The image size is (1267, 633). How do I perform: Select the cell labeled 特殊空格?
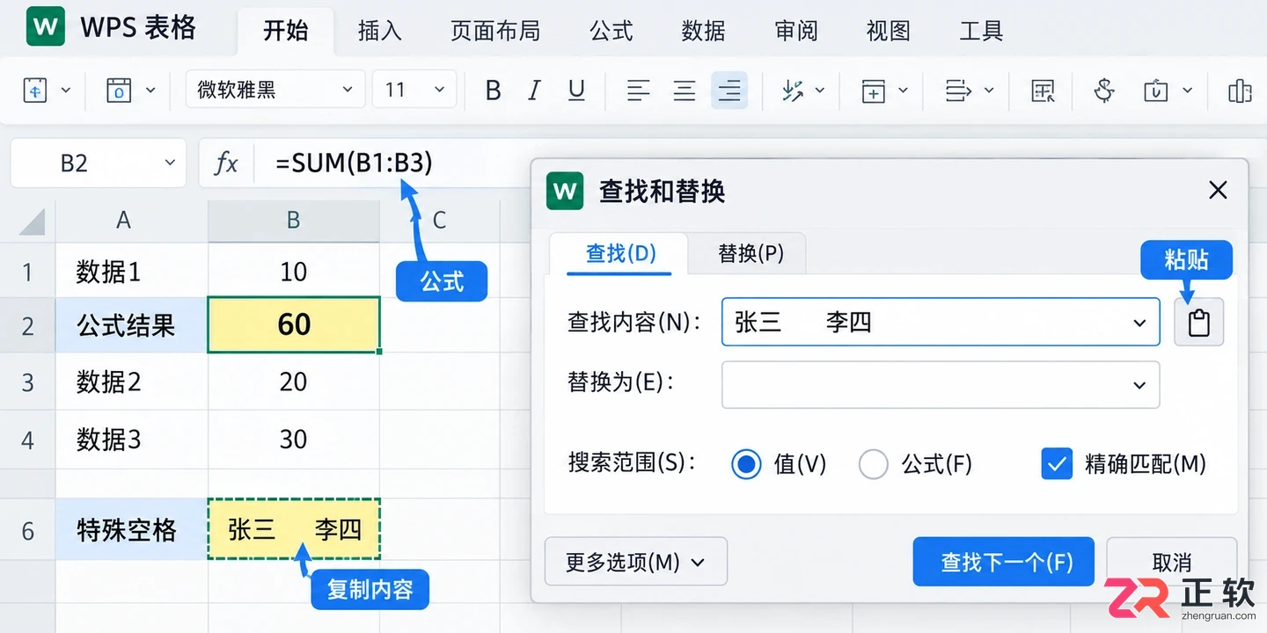(132, 529)
